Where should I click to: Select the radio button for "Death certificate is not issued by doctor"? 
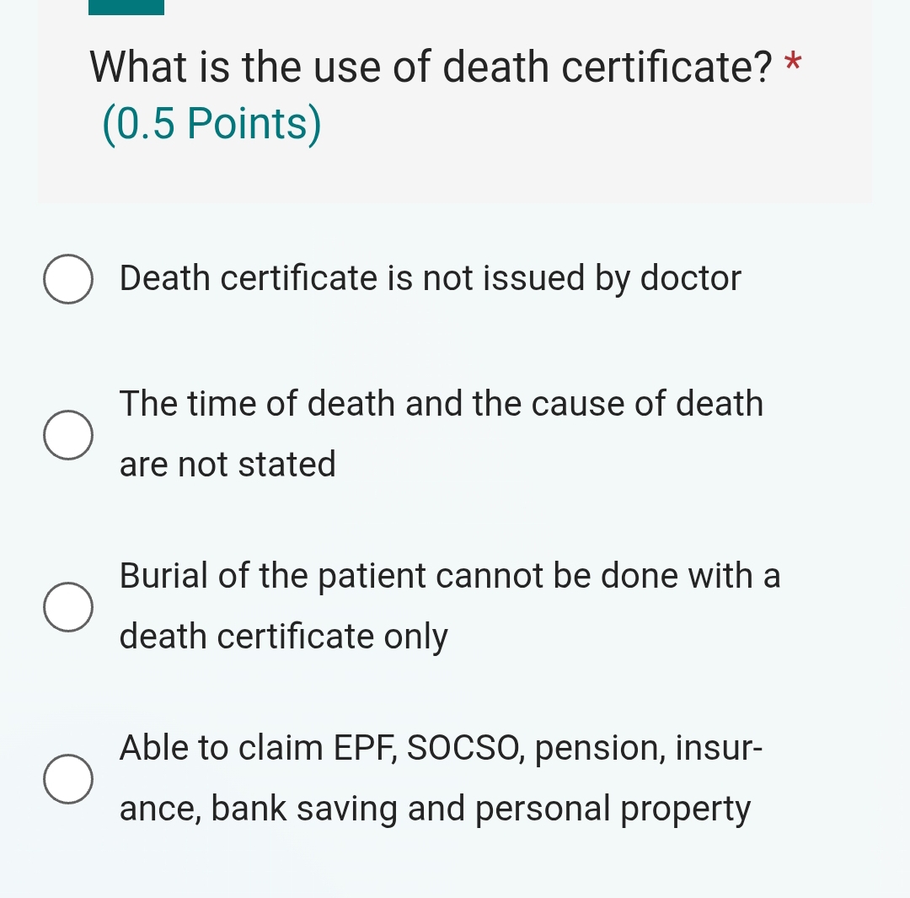[68, 279]
